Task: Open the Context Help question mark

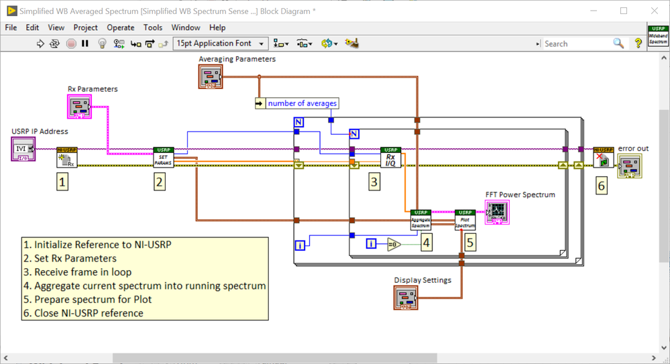Action: [x=638, y=43]
